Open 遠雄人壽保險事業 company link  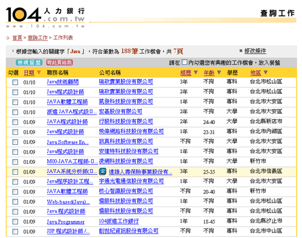[x=141, y=172]
